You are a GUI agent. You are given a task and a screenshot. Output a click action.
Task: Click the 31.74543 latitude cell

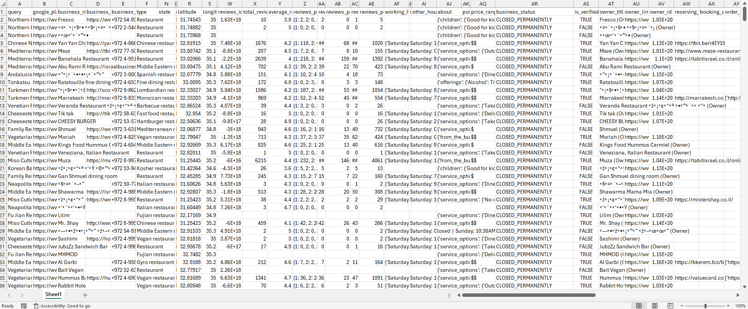[x=189, y=20]
